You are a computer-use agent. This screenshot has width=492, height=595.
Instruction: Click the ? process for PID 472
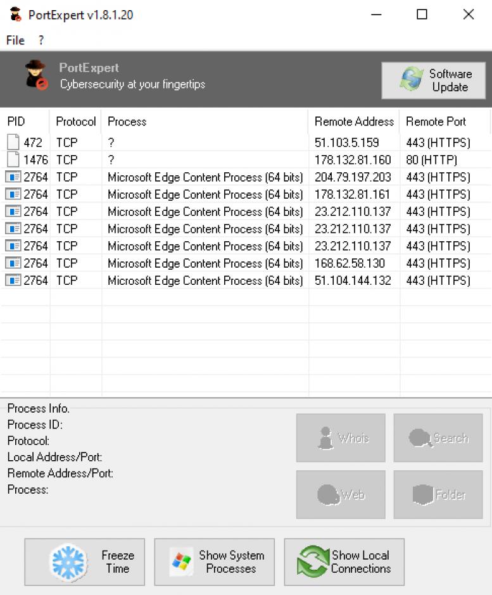(x=111, y=142)
